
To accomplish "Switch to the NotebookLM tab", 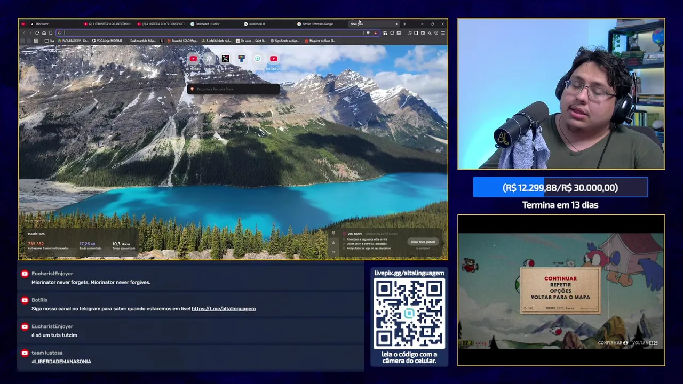I will [267, 24].
